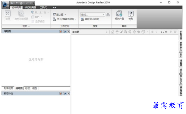186x114 pixels.
Task: Expand the quick access toolbar customize arrow
Action: coord(33,3)
